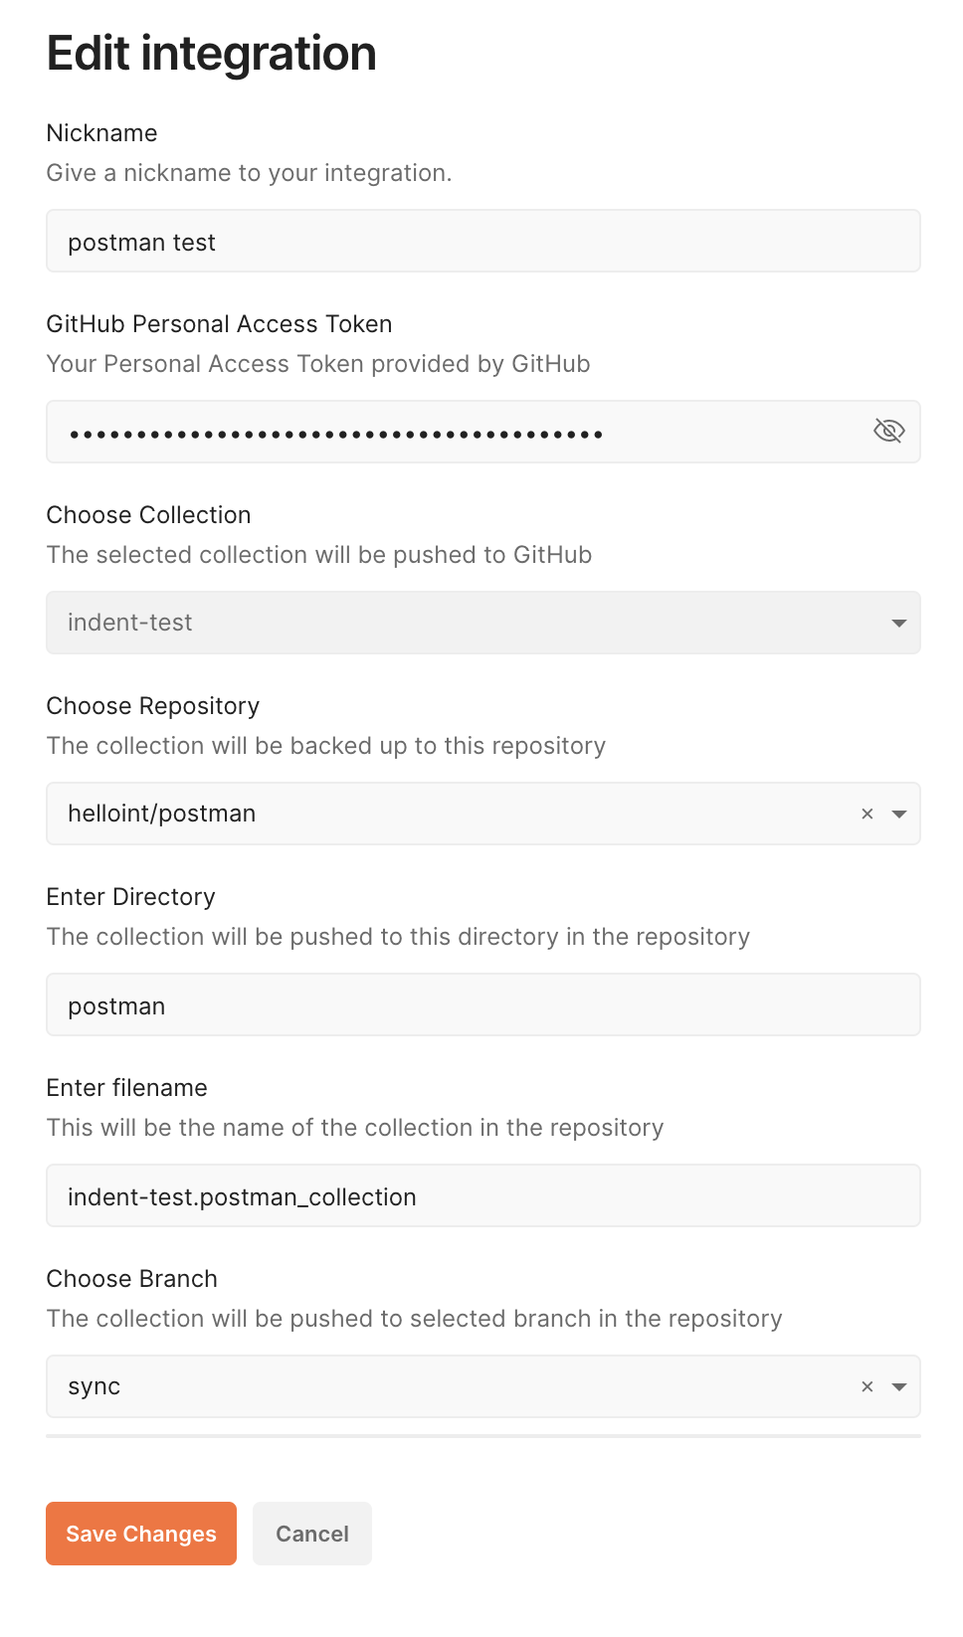
Task: Click the dropdown arrow on the Collection field
Action: [898, 623]
